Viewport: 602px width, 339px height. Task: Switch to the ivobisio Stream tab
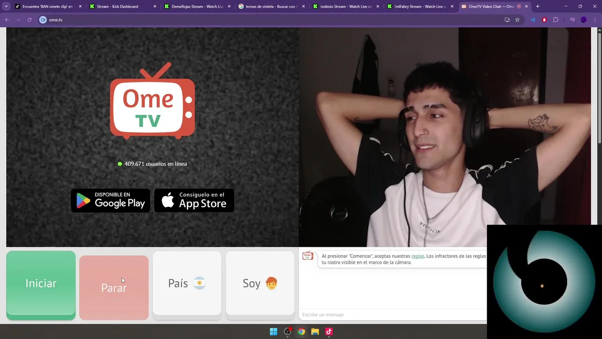tap(346, 7)
